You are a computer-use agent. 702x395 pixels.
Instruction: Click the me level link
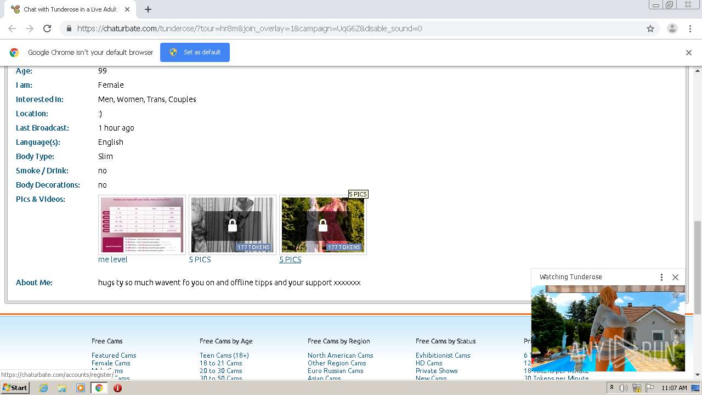tap(113, 259)
